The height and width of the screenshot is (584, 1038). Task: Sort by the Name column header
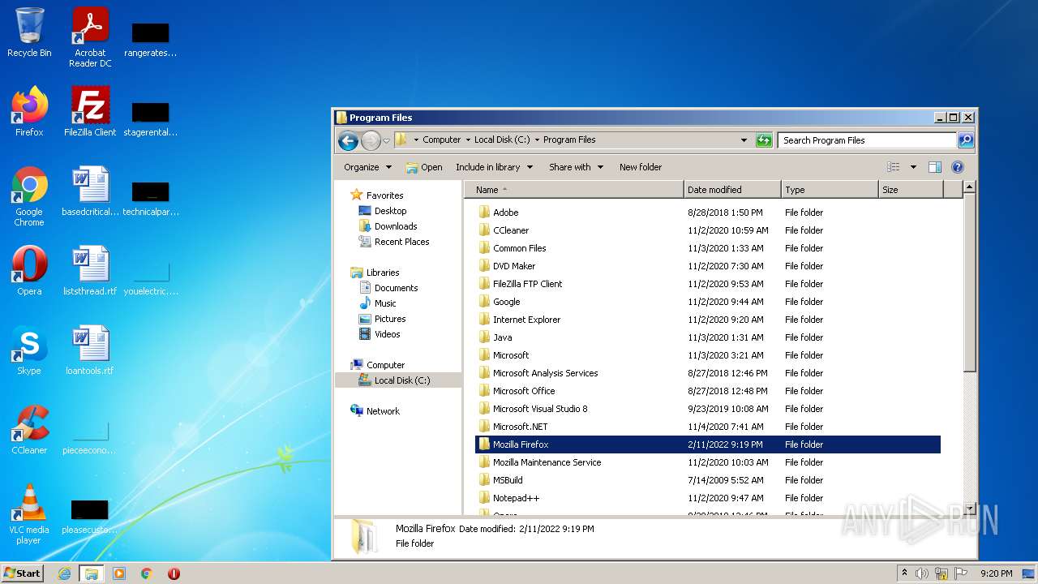point(574,190)
